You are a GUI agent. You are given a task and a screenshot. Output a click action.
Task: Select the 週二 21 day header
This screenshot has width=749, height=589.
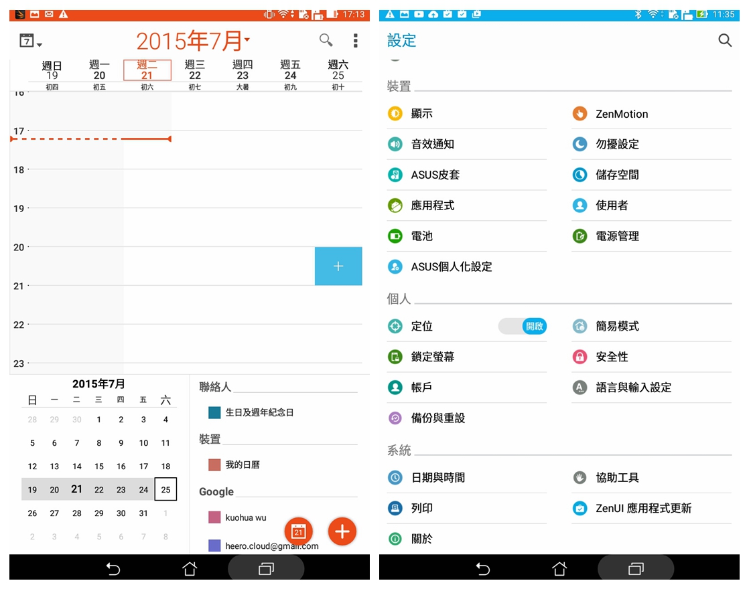pyautogui.click(x=147, y=70)
